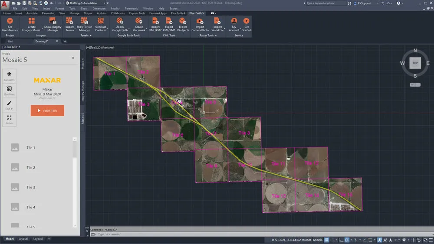This screenshot has width=434, height=244.
Task: Toggle polar tracking in status bar
Action: click(347, 240)
